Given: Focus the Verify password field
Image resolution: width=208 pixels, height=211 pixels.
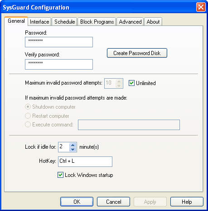Looking at the screenshot, I should (x=59, y=64).
